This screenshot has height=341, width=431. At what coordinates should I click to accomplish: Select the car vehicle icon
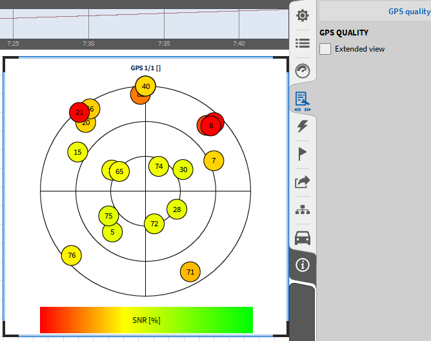click(x=302, y=238)
